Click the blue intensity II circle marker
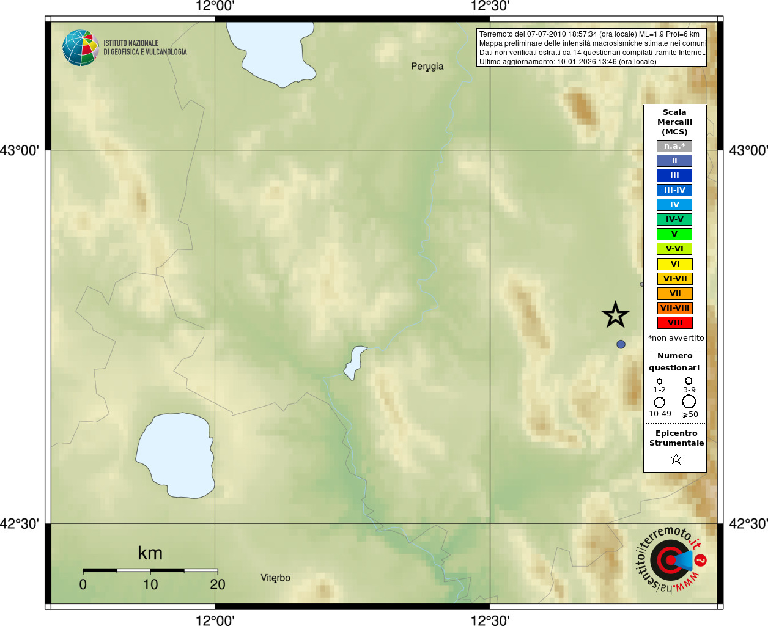 (621, 344)
